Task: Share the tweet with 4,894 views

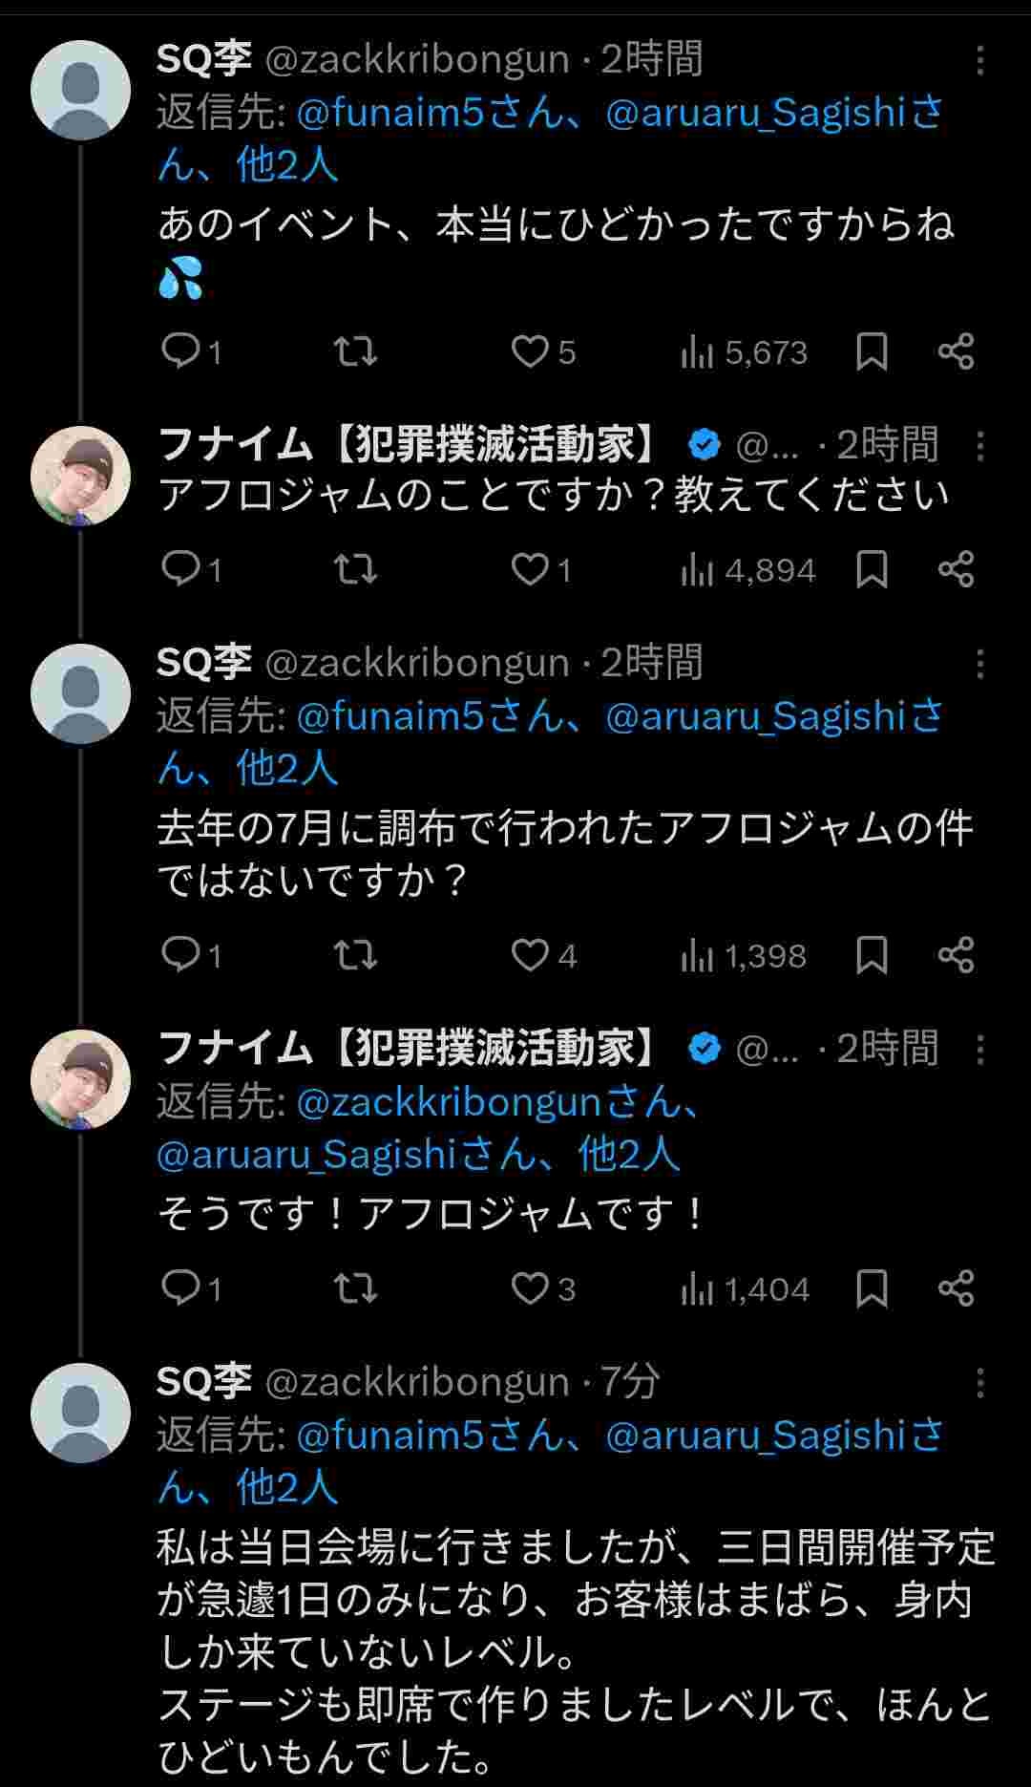Action: [x=956, y=569]
